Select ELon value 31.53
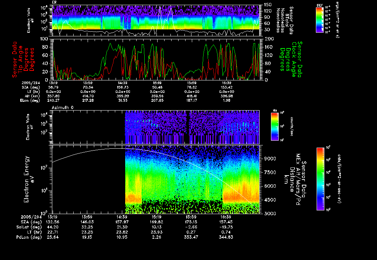Screen dimensions: 377x260 [122, 100]
